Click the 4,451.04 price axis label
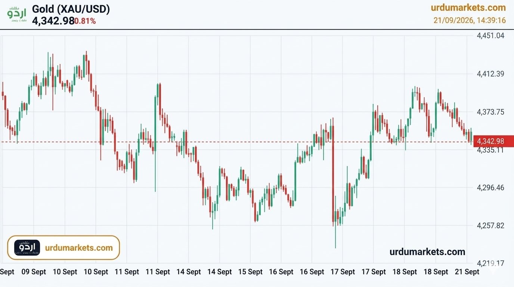Screen dimensions: 514x287 [x=490, y=36]
